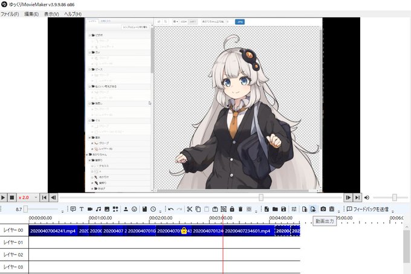Select the レイヤー 02 label
The width and height of the screenshot is (411, 274).
13,254
